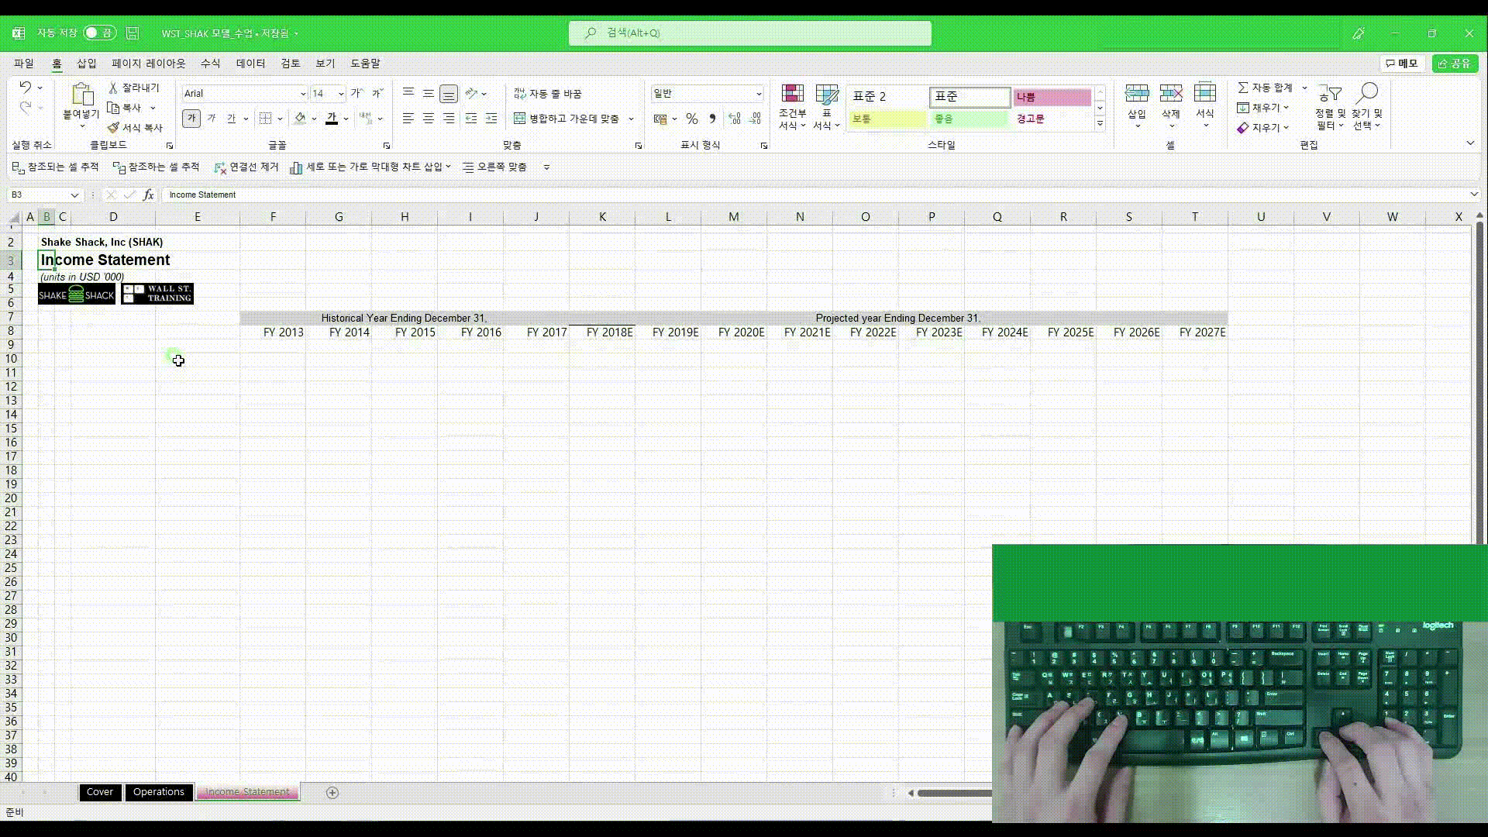1488x837 pixels.
Task: Open the 파일 (File) menu
Action: [x=24, y=63]
